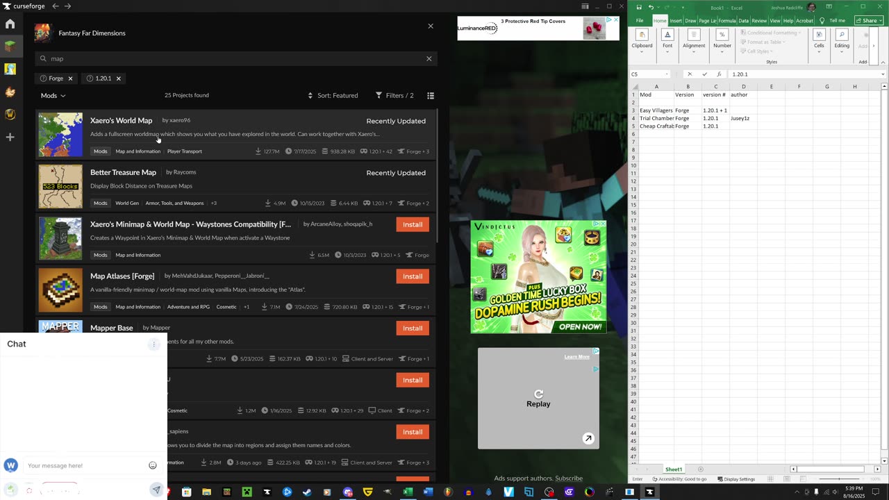The height and width of the screenshot is (500, 889).
Task: Undo the last action in Excel
Action: coord(651,7)
